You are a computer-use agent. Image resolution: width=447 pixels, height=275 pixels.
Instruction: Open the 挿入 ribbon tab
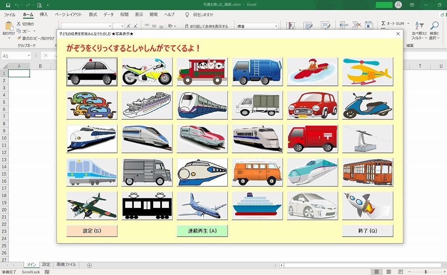44,14
